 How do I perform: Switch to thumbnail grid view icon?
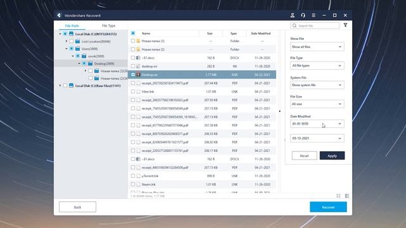coord(338,196)
